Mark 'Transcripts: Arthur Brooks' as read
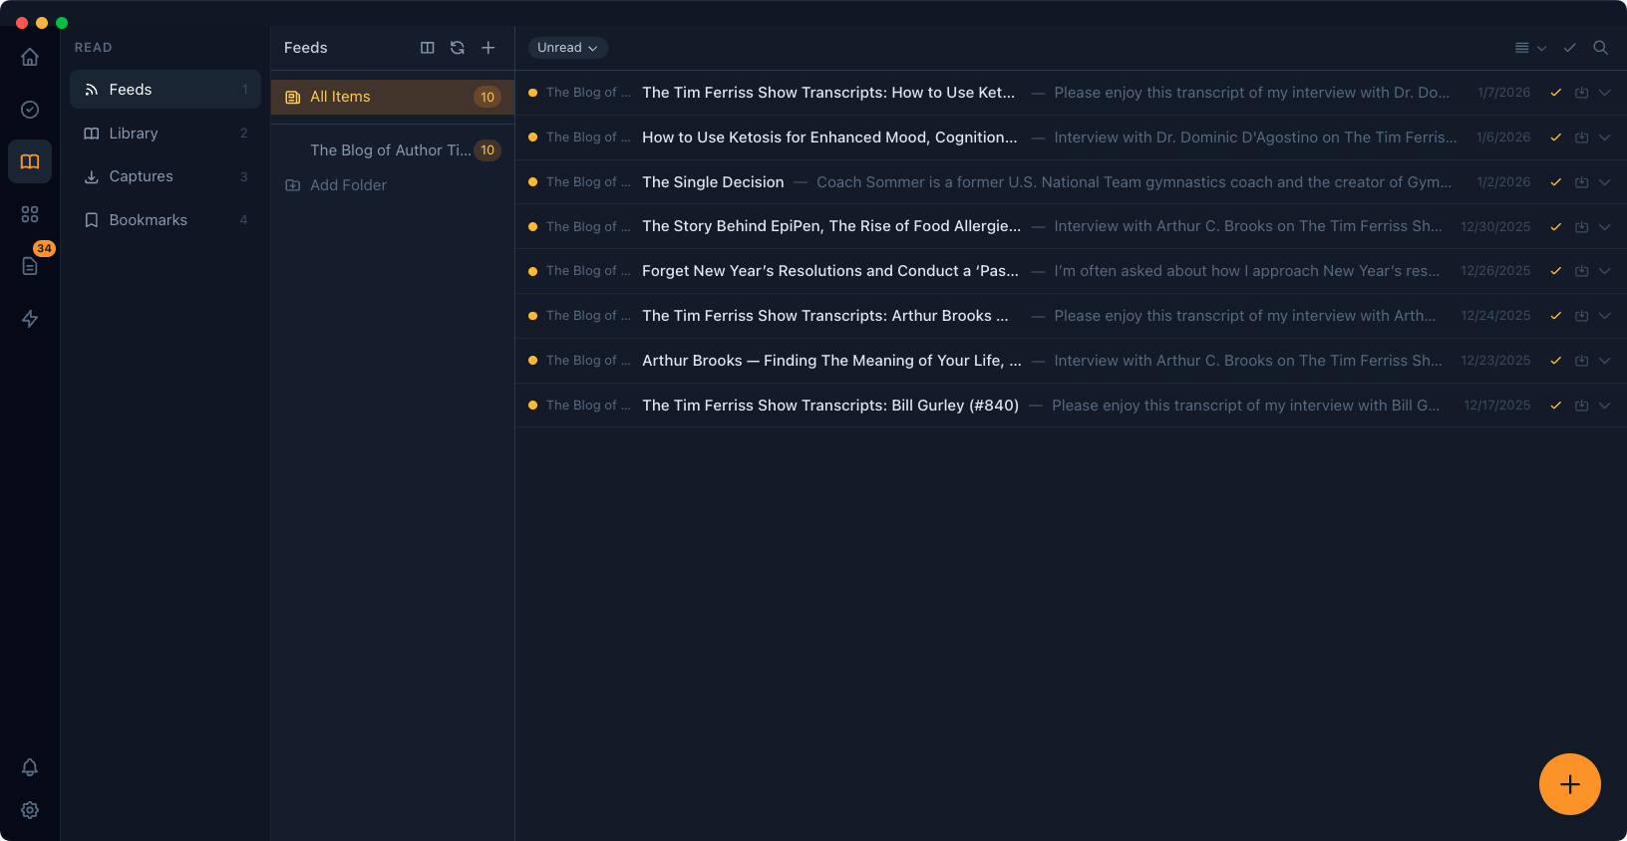The height and width of the screenshot is (841, 1627). coord(1555,316)
